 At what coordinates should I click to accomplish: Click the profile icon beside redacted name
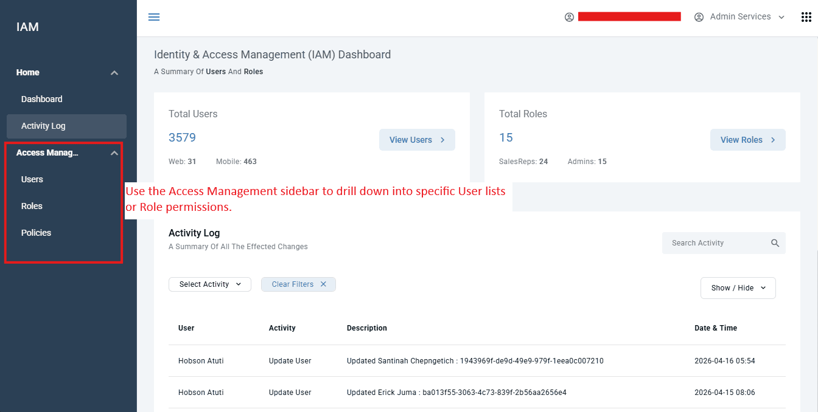(569, 17)
